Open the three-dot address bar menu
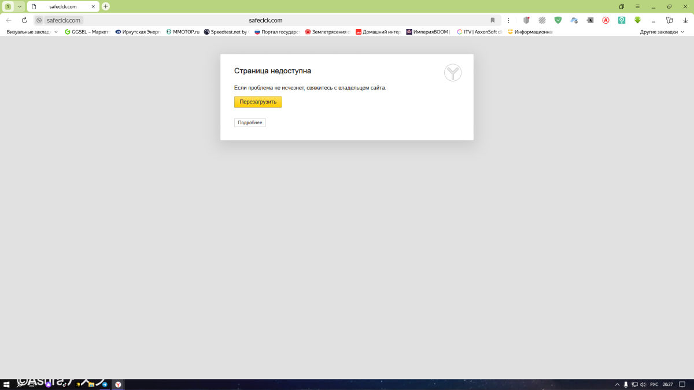The height and width of the screenshot is (390, 694). click(508, 20)
